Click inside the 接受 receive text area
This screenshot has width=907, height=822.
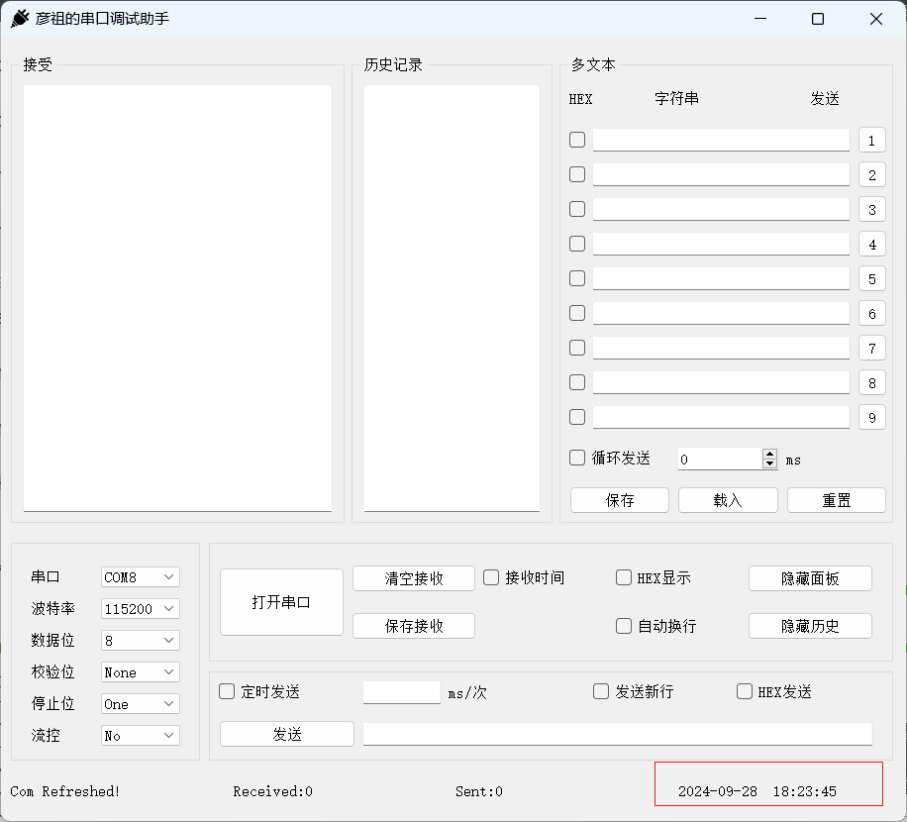(177, 298)
